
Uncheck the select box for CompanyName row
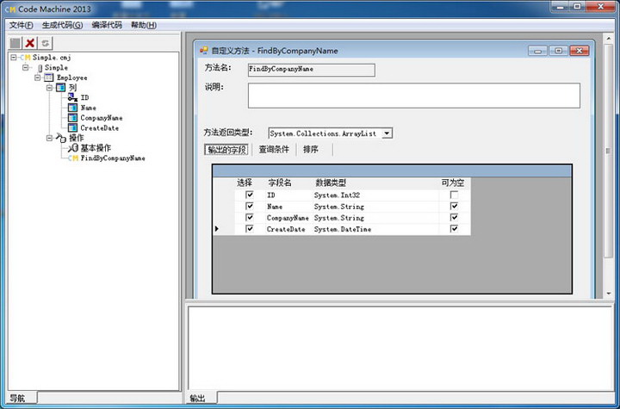pos(250,217)
